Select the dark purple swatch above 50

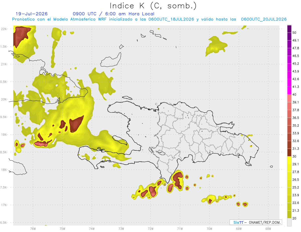(289, 29)
